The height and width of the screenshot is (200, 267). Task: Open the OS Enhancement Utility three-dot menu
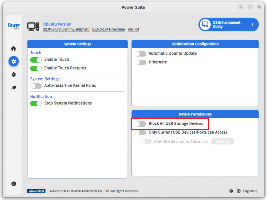[253, 24]
